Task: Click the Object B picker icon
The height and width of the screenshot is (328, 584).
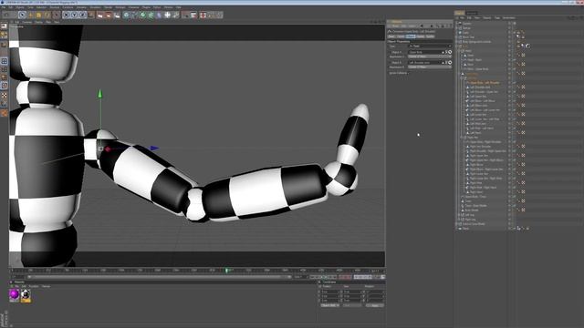Action: tap(450, 63)
